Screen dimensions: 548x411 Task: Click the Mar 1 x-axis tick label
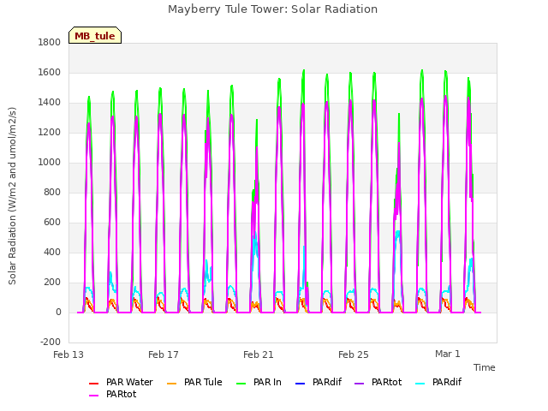pyautogui.click(x=448, y=354)
